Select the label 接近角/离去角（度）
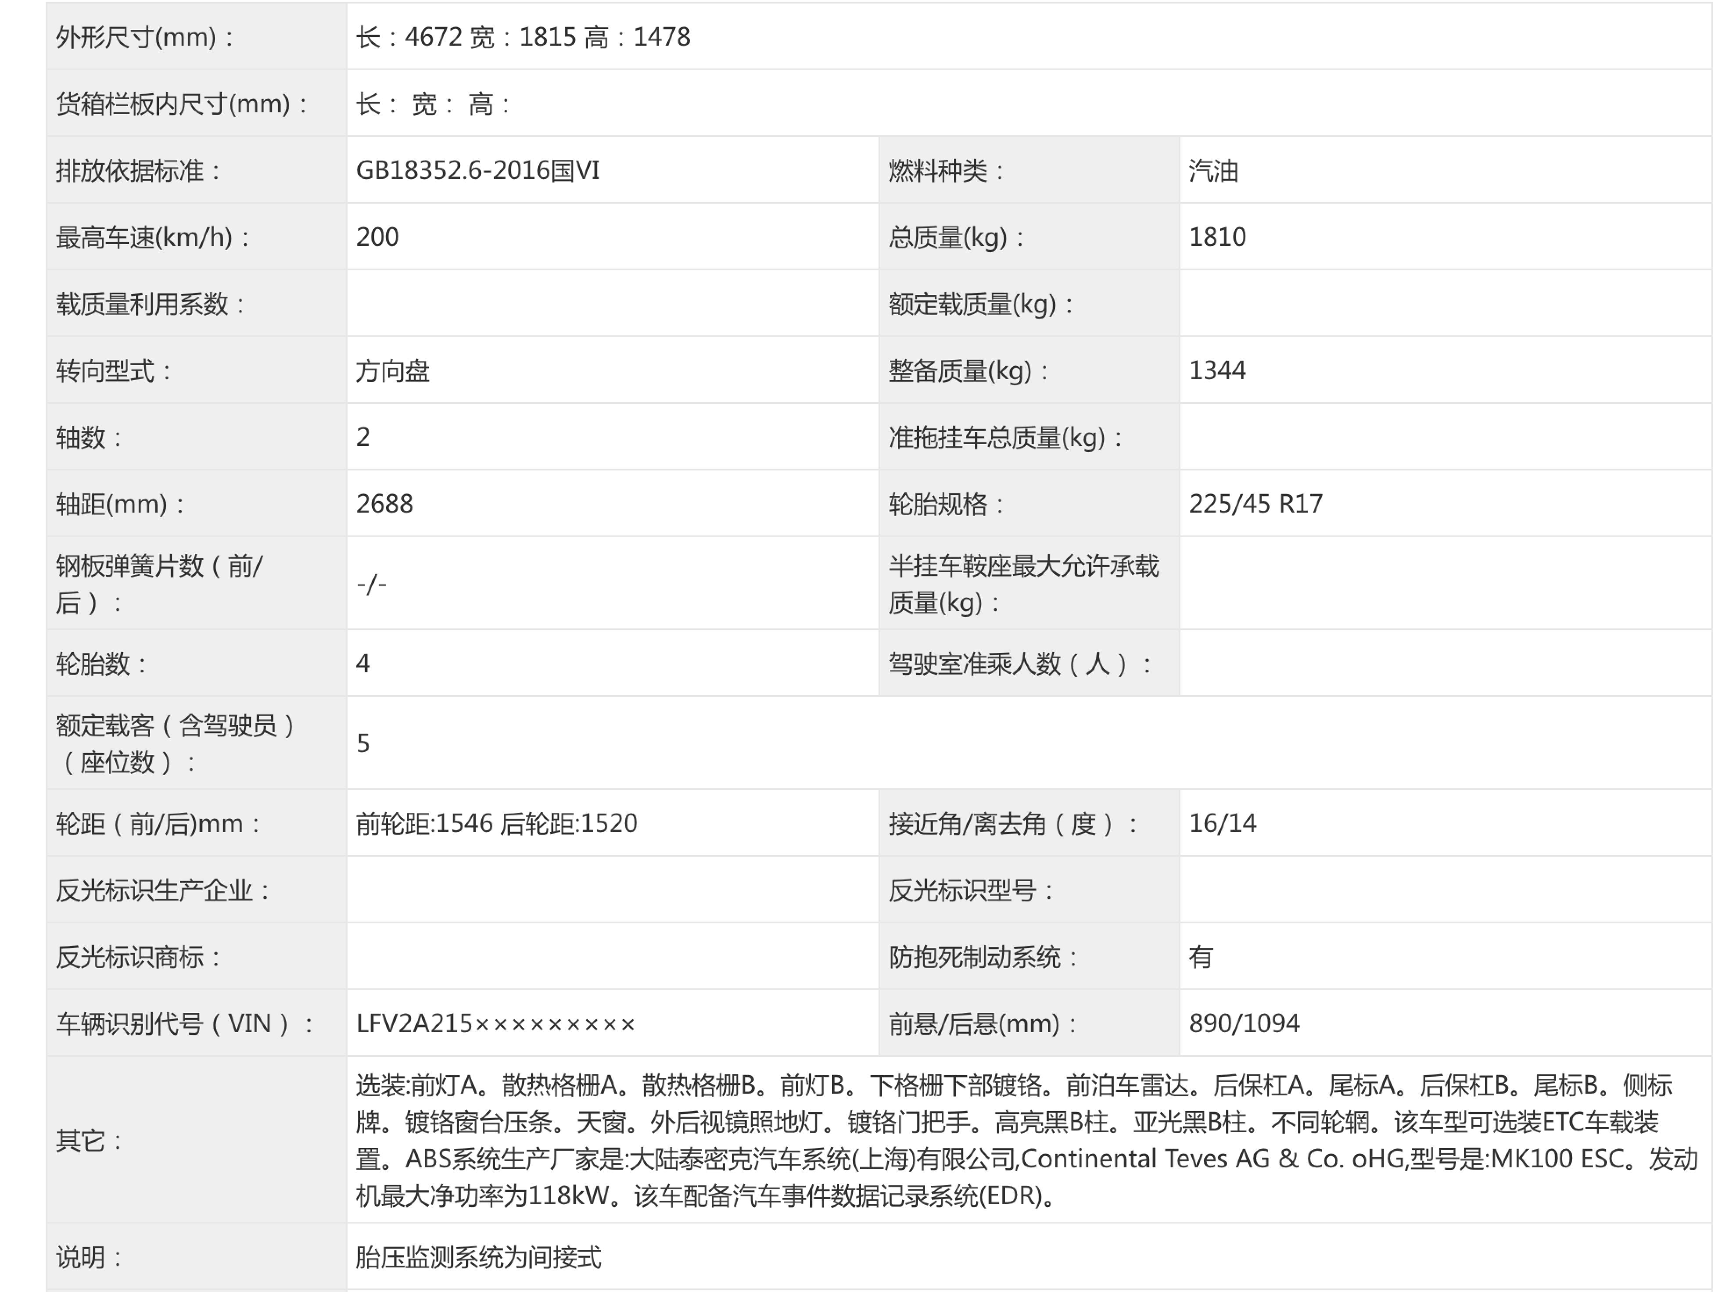 [x=1013, y=823]
